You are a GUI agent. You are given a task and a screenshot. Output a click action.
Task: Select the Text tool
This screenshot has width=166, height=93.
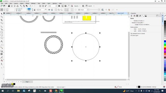[2, 41]
